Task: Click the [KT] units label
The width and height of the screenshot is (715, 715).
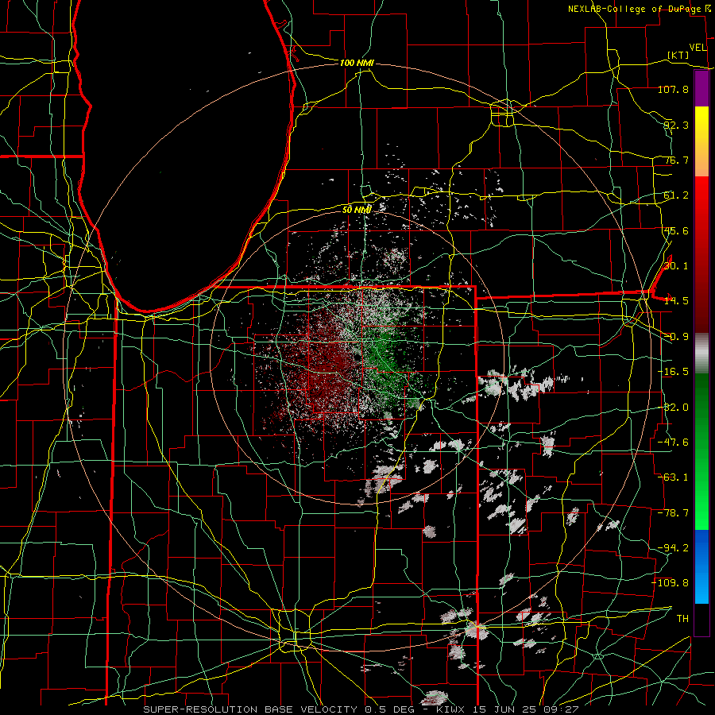Action: [678, 55]
